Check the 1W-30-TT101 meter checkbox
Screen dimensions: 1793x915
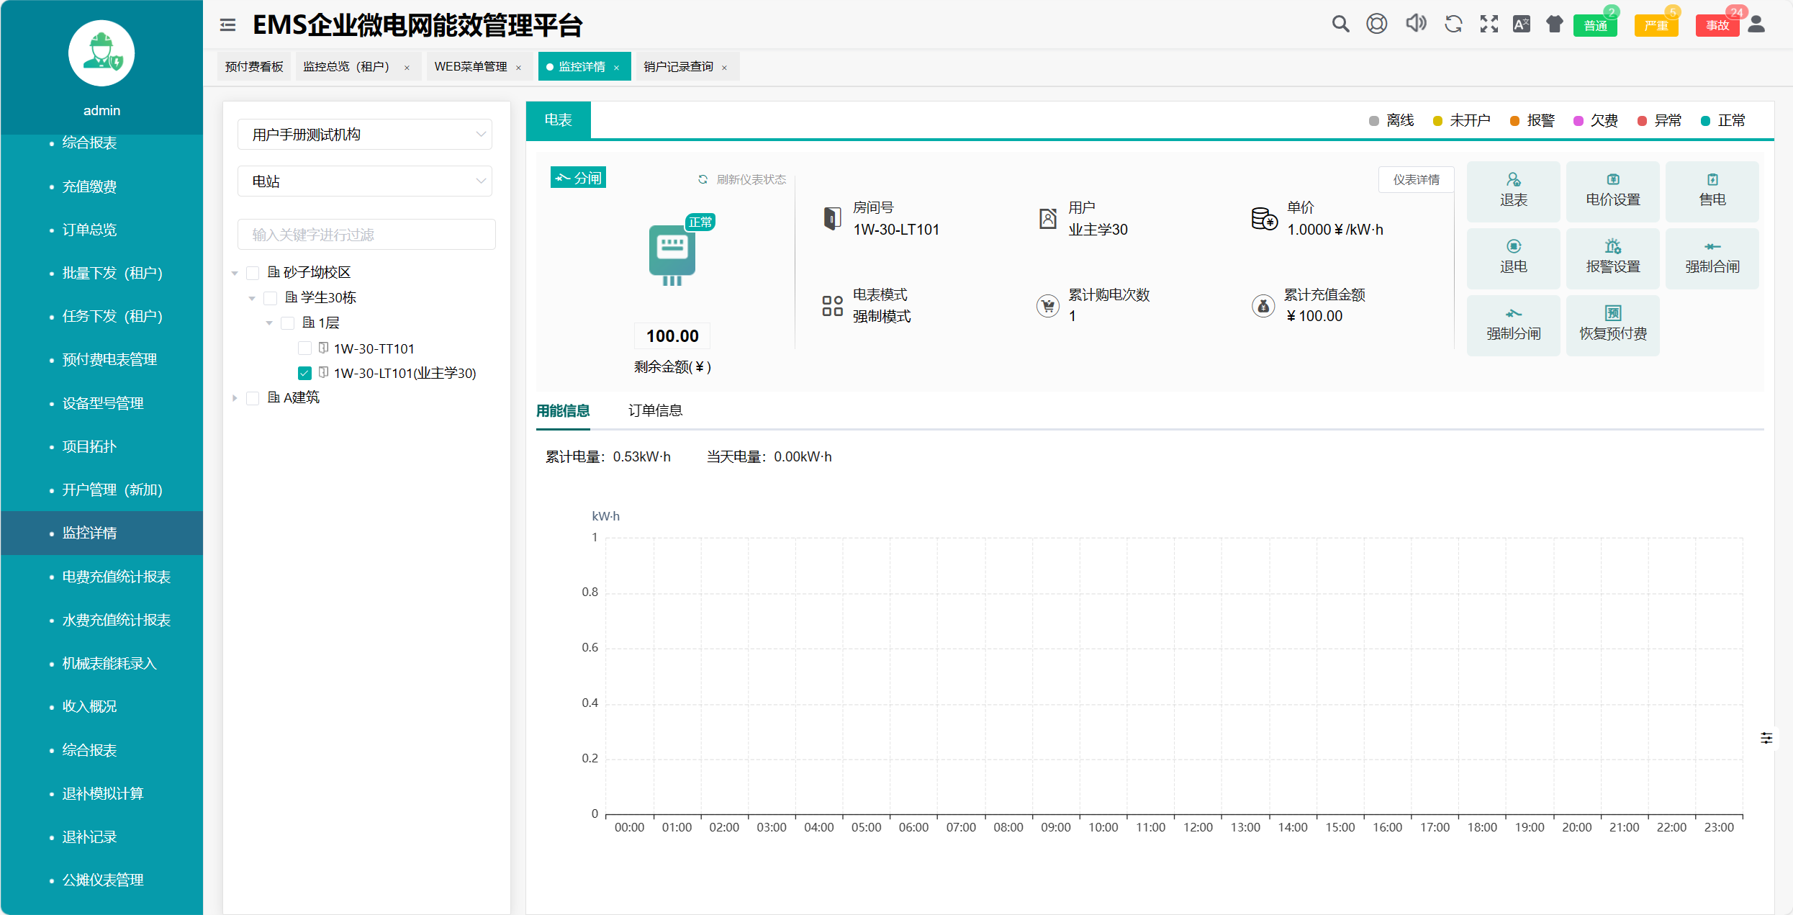coord(304,348)
